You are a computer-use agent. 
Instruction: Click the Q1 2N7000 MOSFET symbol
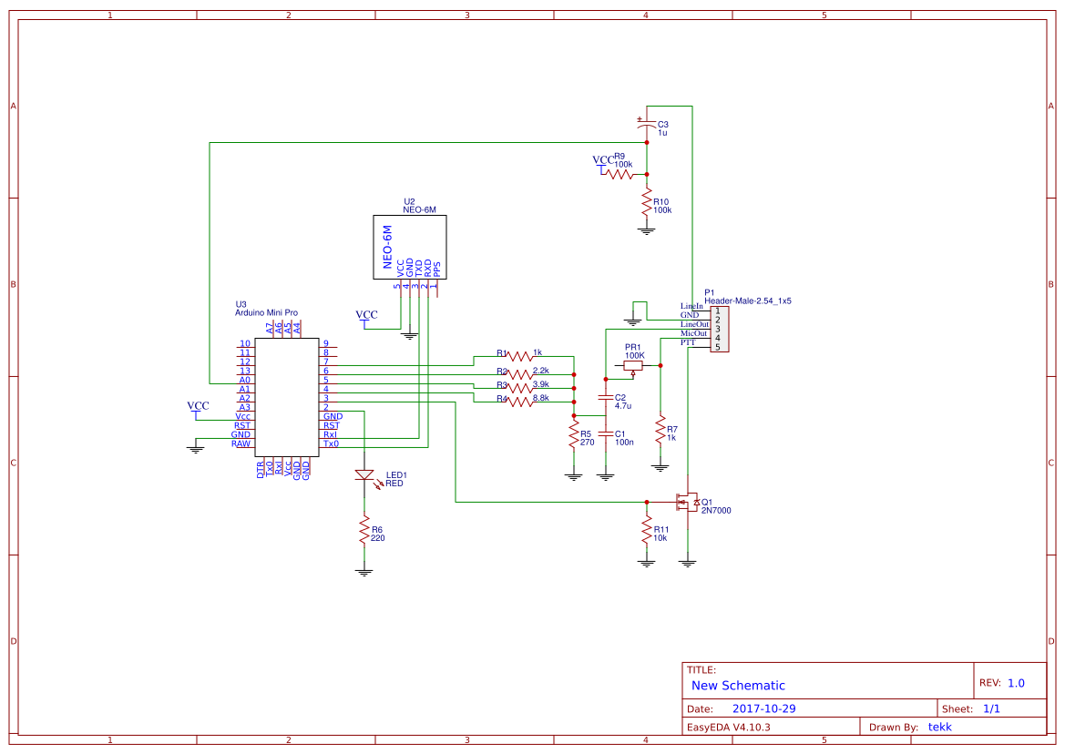[x=688, y=502]
